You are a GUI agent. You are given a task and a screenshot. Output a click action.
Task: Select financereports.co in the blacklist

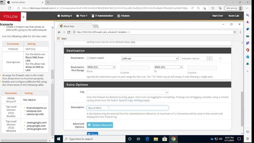tap(36, 108)
